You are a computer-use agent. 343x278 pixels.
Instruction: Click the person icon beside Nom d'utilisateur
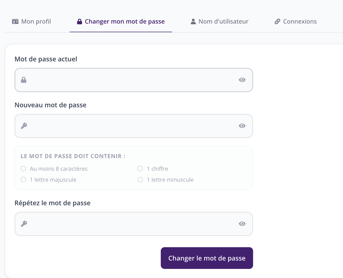click(x=193, y=22)
